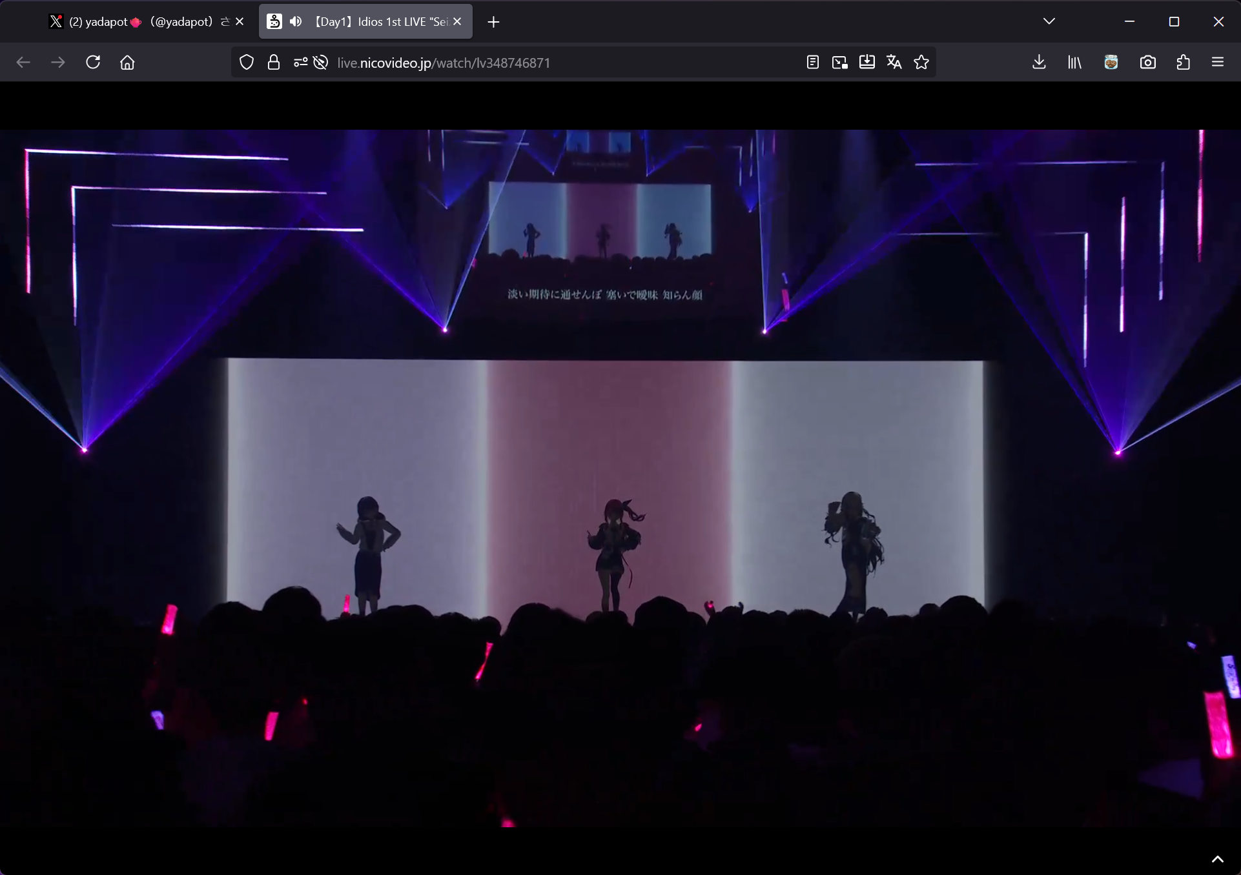Open the Firefox hamburger application menu
Viewport: 1241px width, 875px height.
point(1218,63)
